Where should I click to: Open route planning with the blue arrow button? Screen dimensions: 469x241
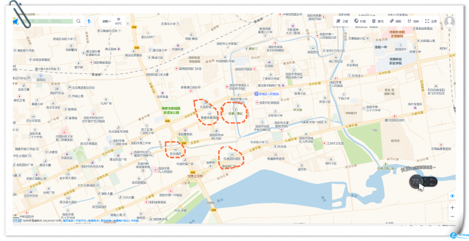click(89, 21)
